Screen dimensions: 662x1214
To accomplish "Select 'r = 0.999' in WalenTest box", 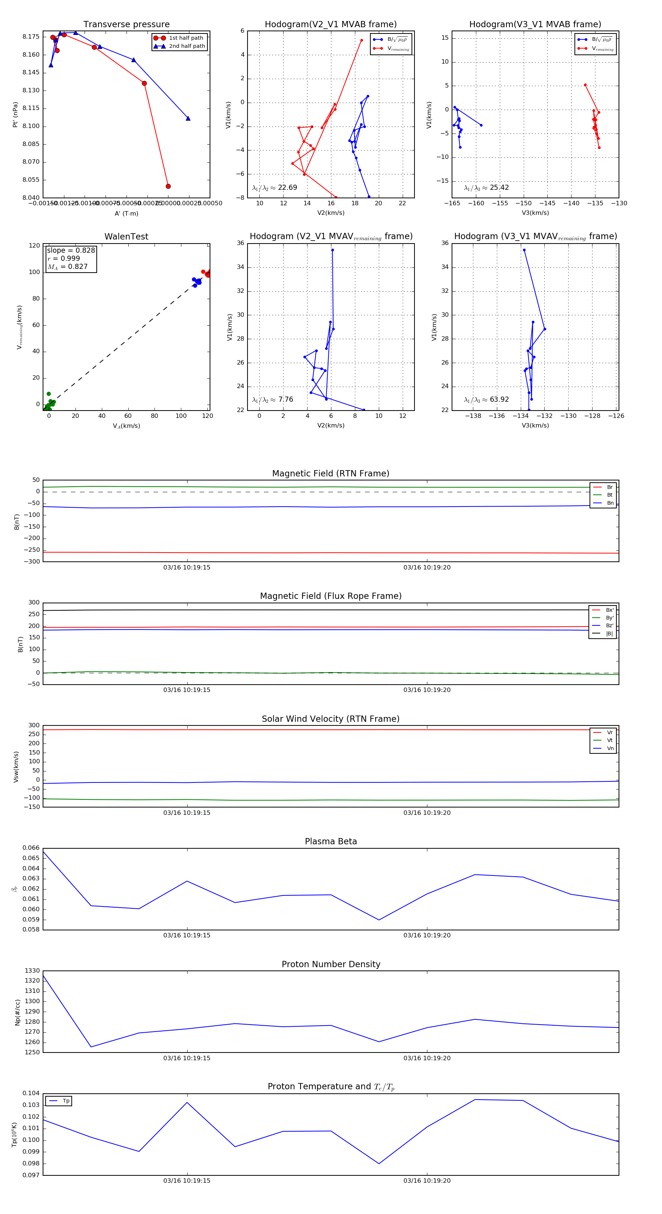I will 64,258.
